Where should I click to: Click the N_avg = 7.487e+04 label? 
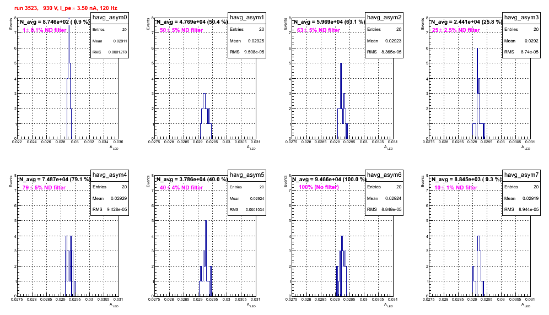click(55, 179)
